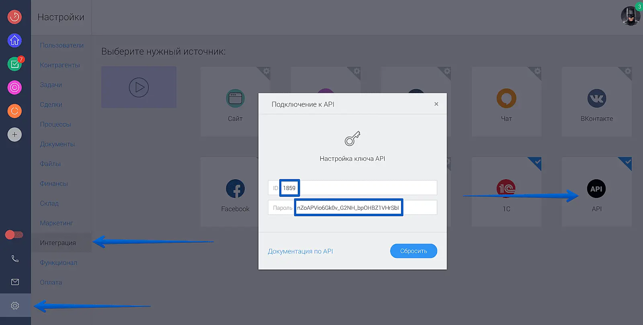Select the Facebook source icon
The image size is (643, 325).
click(x=235, y=189)
